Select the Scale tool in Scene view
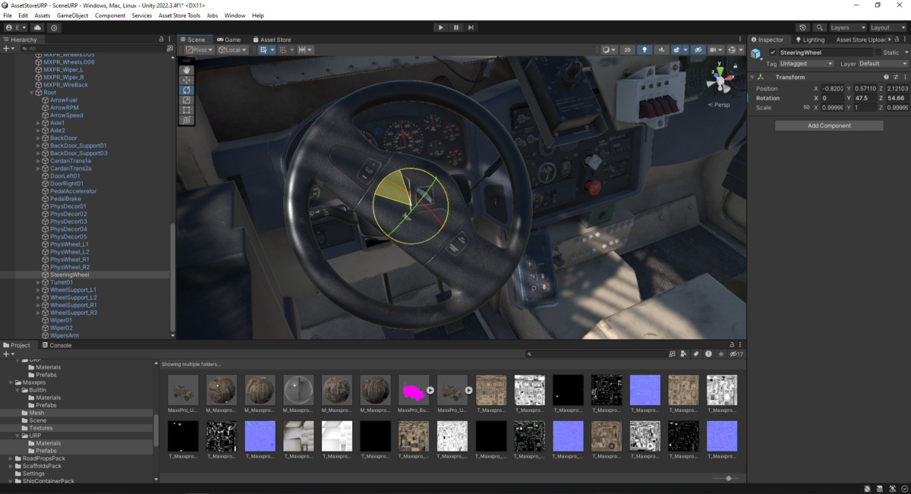 tap(187, 100)
